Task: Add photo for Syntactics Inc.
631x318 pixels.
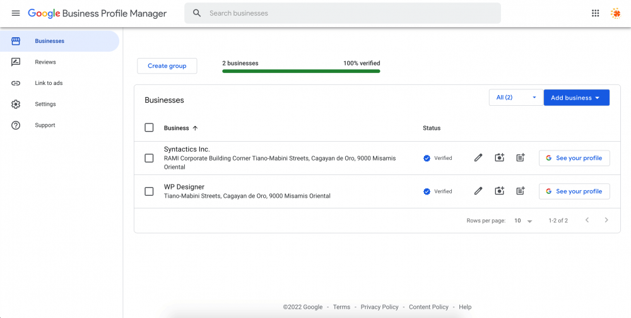Action: (x=499, y=158)
